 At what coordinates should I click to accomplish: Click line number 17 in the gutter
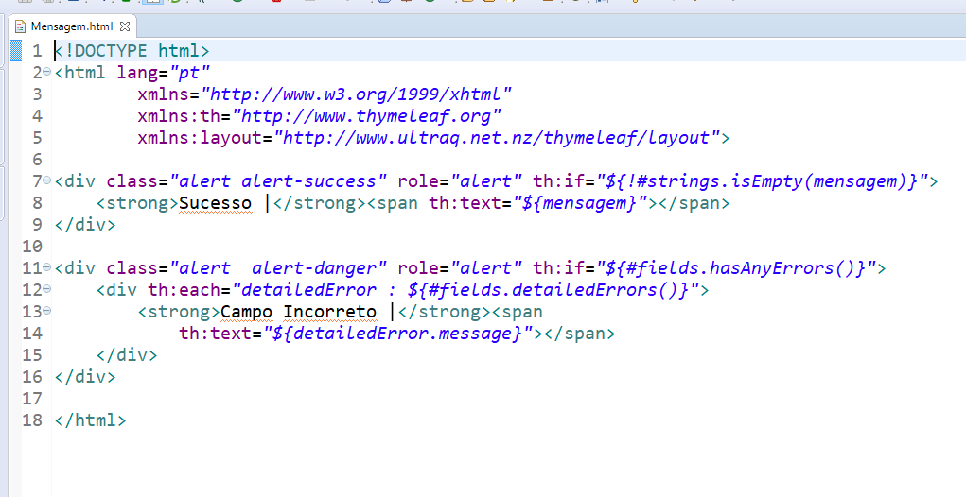(x=32, y=398)
